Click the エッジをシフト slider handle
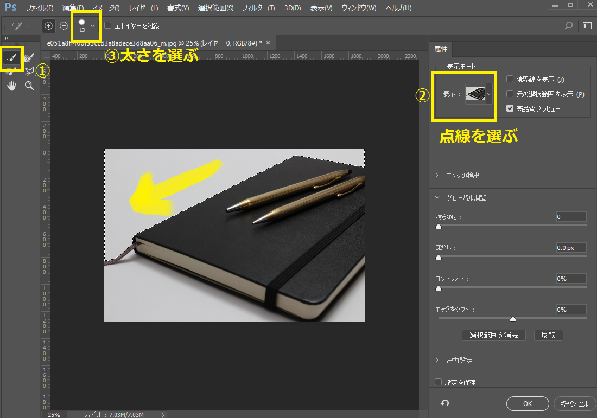 512,319
